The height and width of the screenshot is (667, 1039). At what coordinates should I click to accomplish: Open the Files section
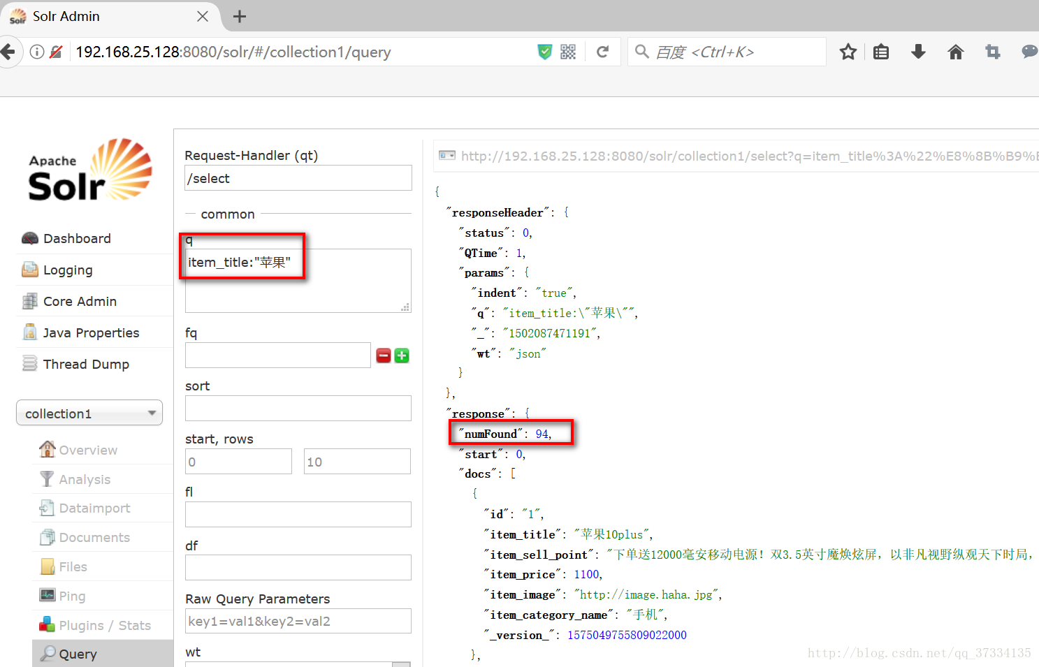[73, 566]
